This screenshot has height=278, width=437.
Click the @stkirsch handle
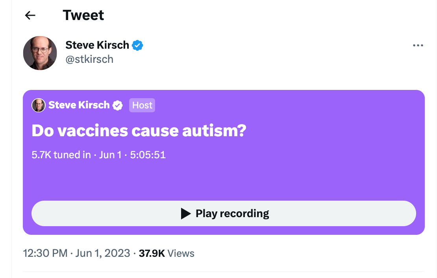pyautogui.click(x=89, y=59)
